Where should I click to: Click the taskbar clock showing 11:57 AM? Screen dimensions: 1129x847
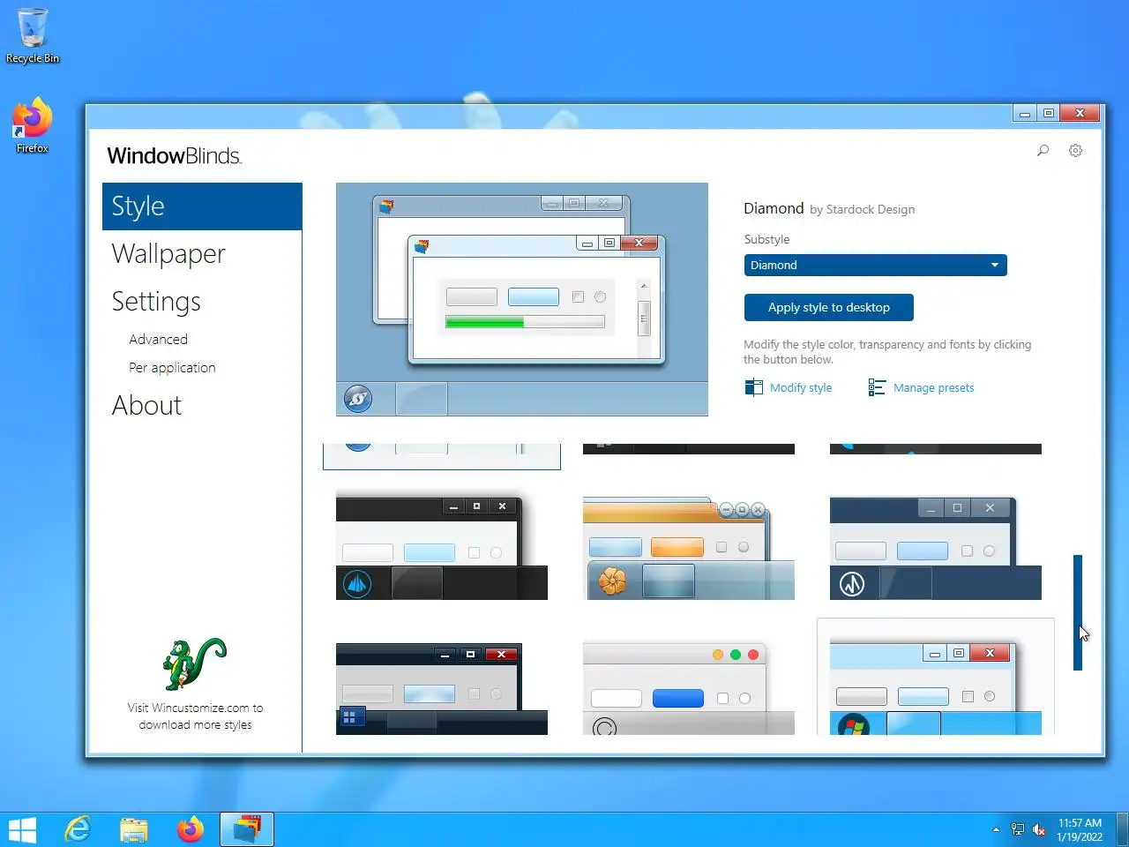(1080, 829)
